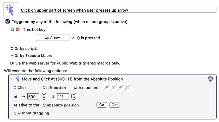The height and width of the screenshot is (122, 219).
Task: Toggle the Command modifier key
Action: (x=128, y=88)
